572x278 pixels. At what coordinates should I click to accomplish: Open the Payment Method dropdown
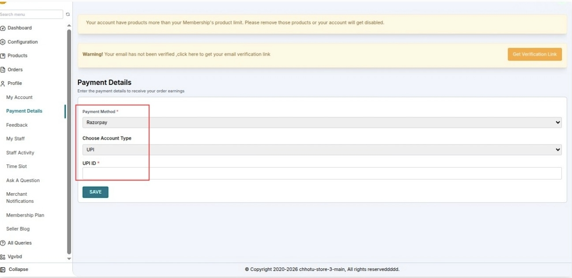point(322,122)
